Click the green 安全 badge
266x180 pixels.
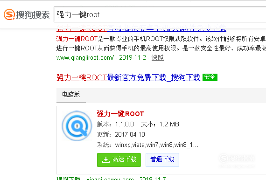coord(210,77)
